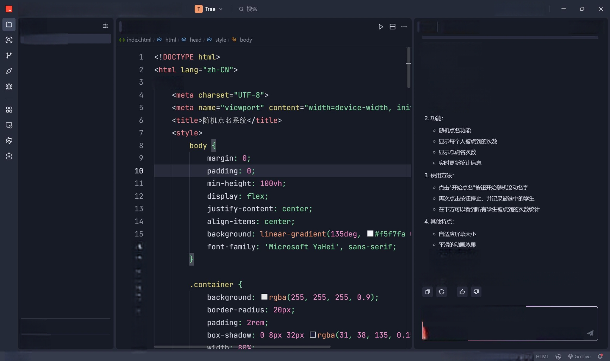This screenshot has width=610, height=361.
Task: Click '自适应屏幕大小' bullet in chat
Action: coord(457,234)
